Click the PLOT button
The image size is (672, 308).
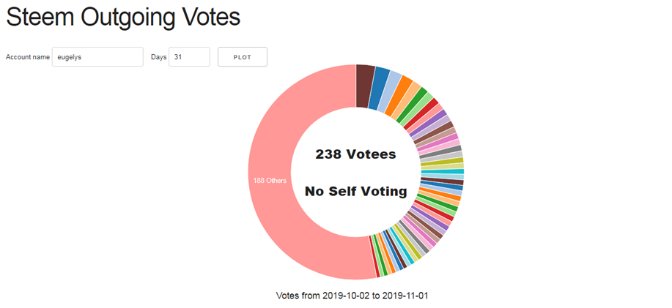coord(242,57)
